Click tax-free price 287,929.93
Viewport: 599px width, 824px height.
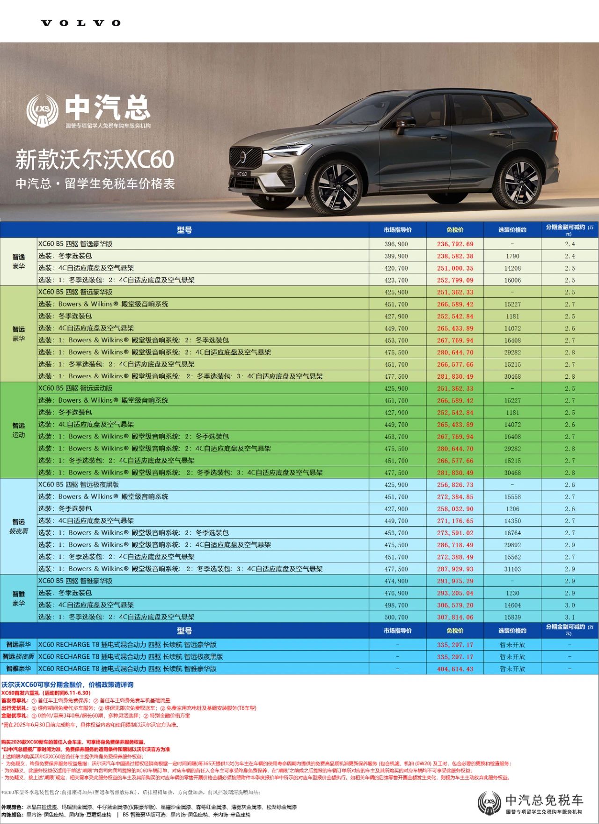point(455,569)
